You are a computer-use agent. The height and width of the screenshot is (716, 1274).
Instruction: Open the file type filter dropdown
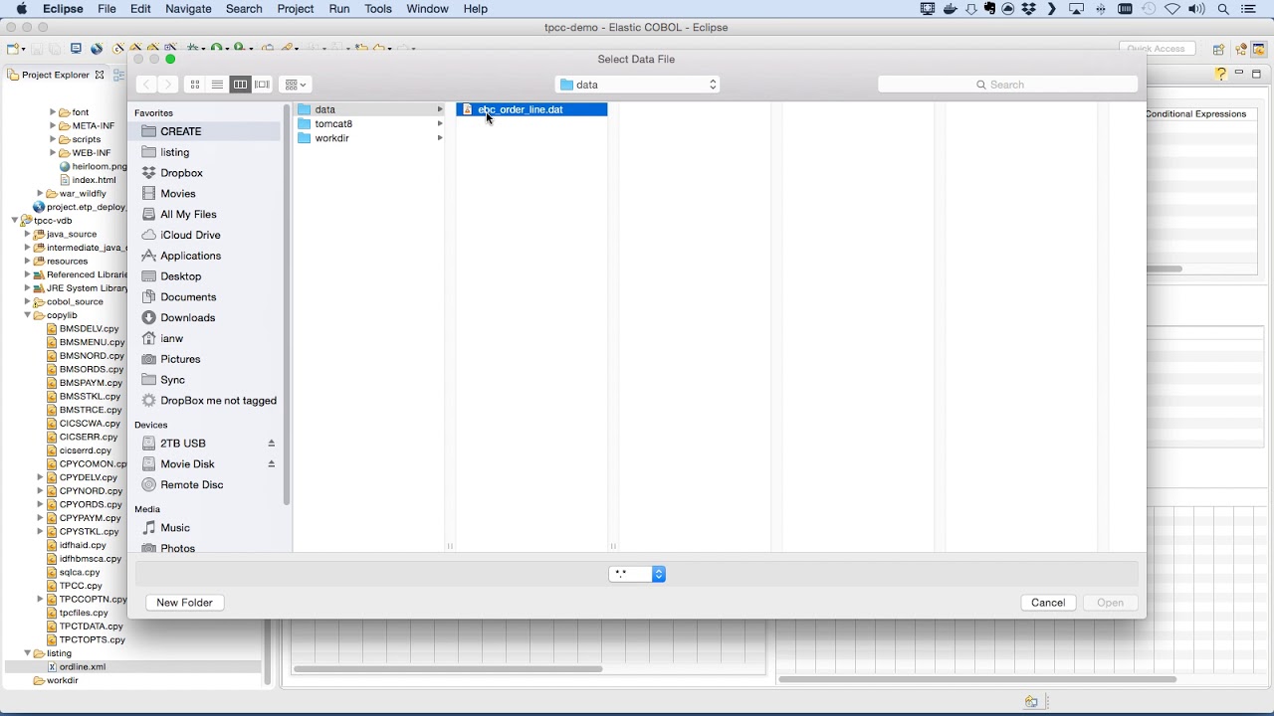637,574
